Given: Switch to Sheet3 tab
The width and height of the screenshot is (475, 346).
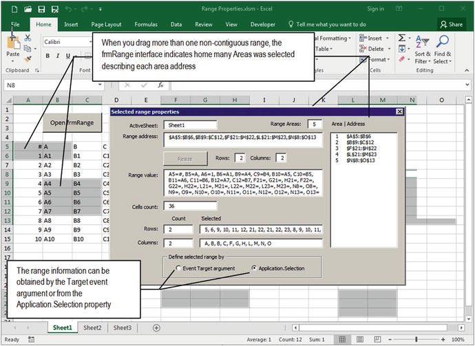Looking at the screenshot, I should point(123,328).
